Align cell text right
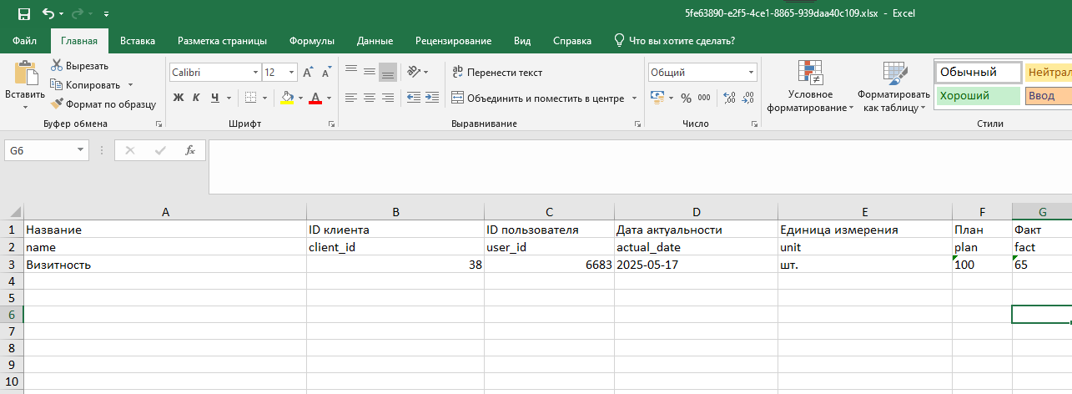 387,98
